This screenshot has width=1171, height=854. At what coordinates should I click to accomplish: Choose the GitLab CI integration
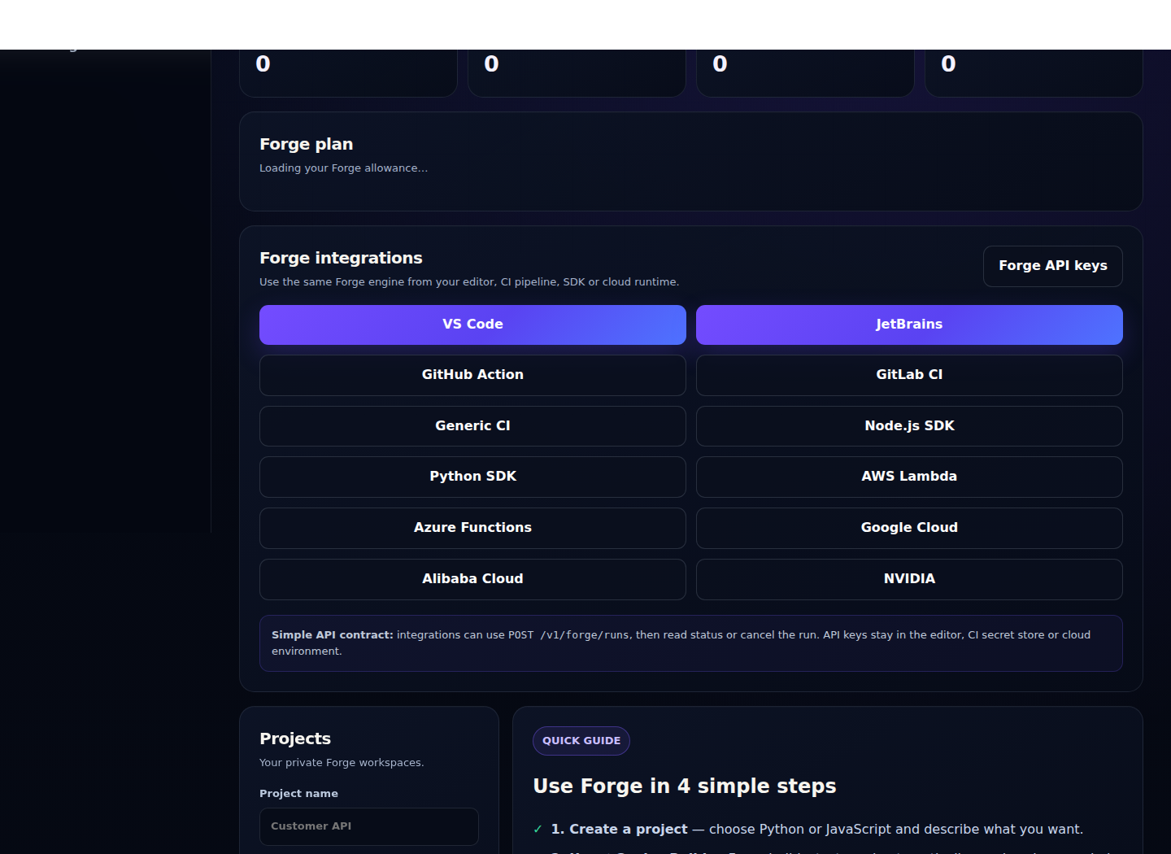pos(909,375)
